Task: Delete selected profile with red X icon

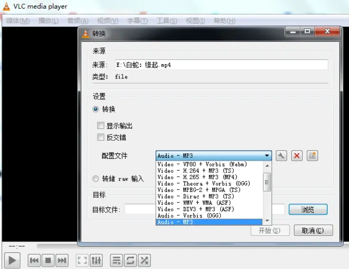Action: coord(297,155)
